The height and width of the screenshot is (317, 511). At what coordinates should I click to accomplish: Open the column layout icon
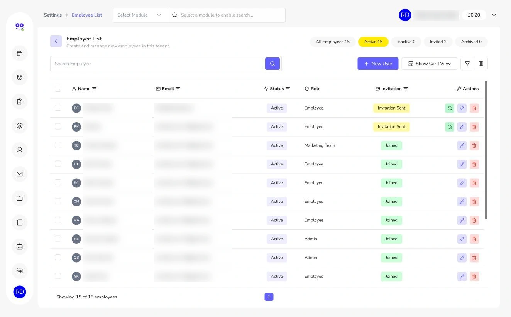point(481,64)
